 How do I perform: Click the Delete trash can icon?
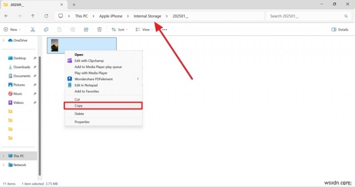coord(99,29)
